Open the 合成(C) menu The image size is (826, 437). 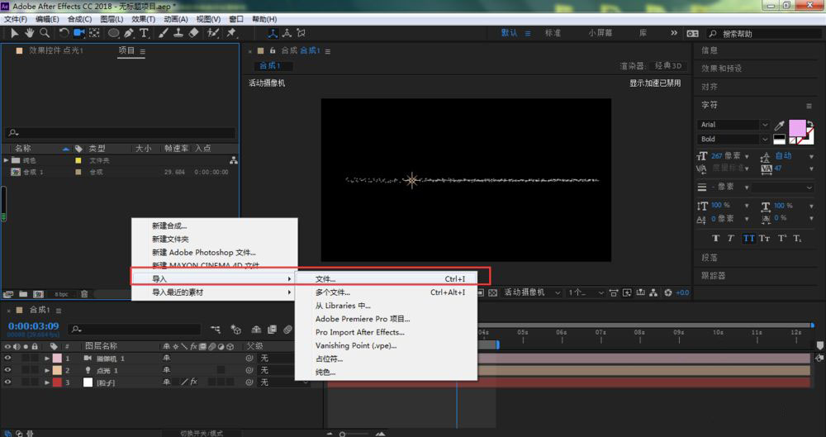coord(79,19)
